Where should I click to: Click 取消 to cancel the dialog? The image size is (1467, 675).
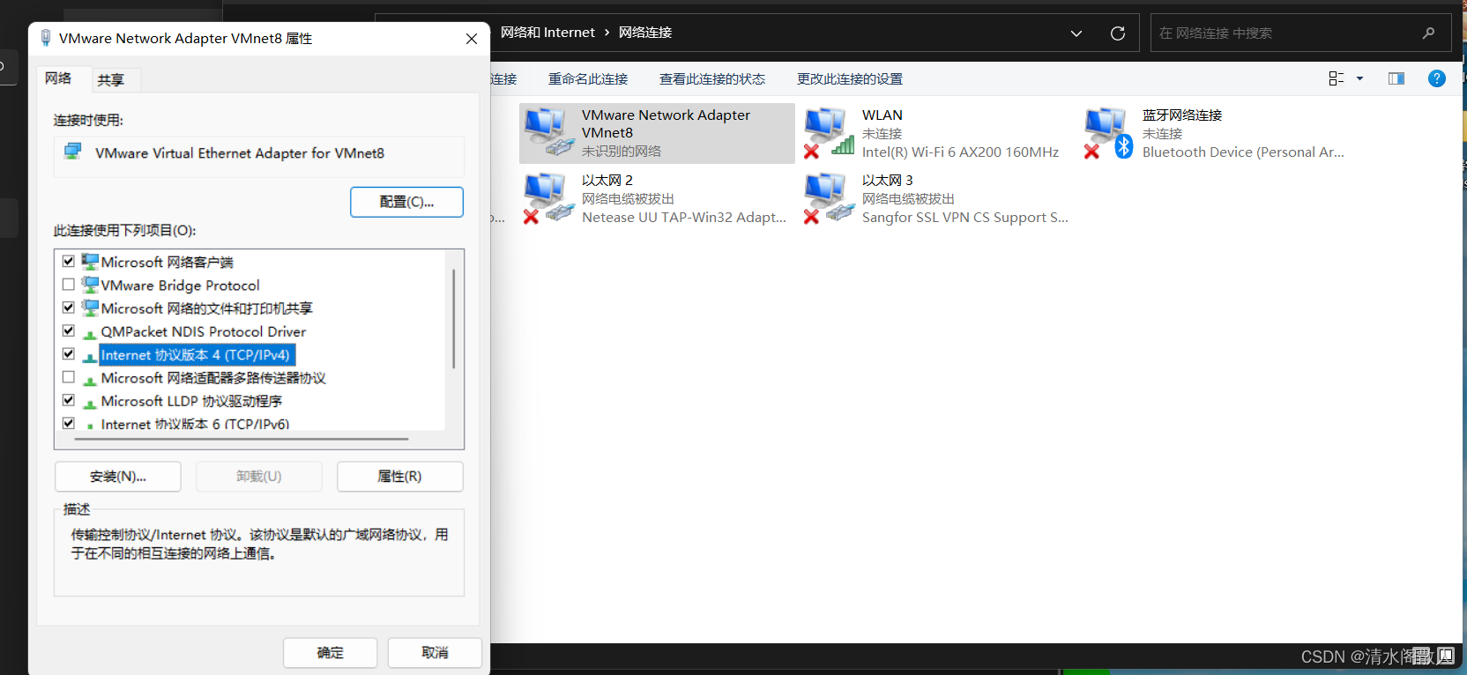435,653
